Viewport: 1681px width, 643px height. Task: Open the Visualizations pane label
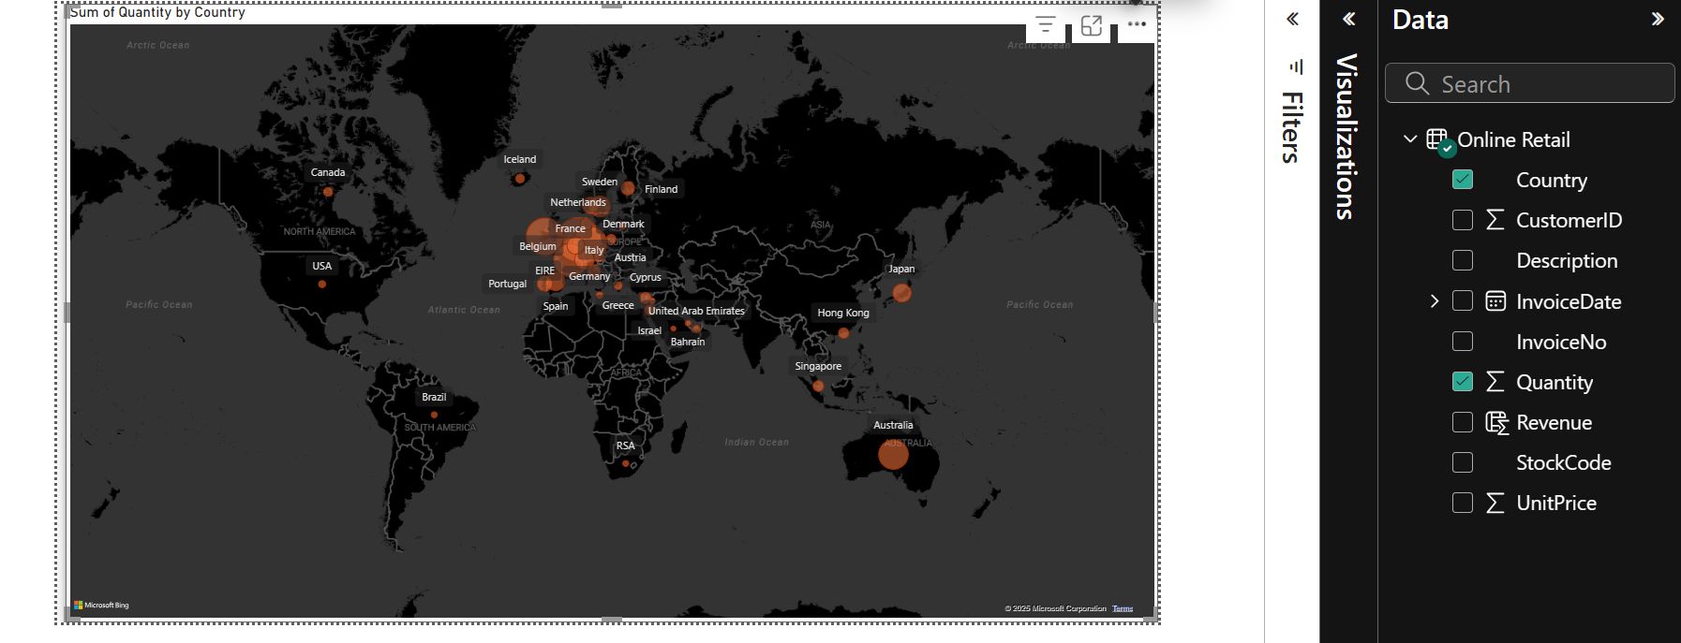point(1346,137)
